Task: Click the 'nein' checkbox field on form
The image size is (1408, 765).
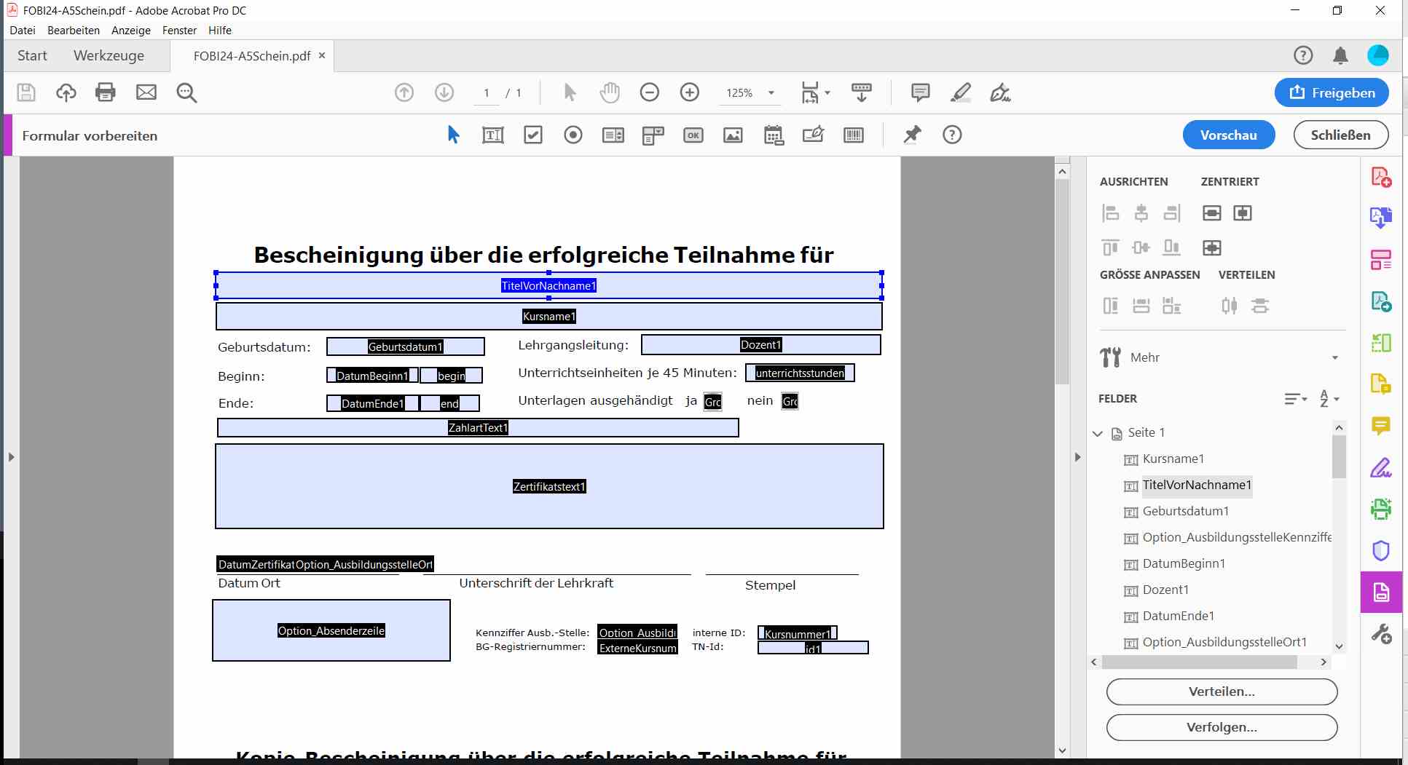Action: [790, 402]
